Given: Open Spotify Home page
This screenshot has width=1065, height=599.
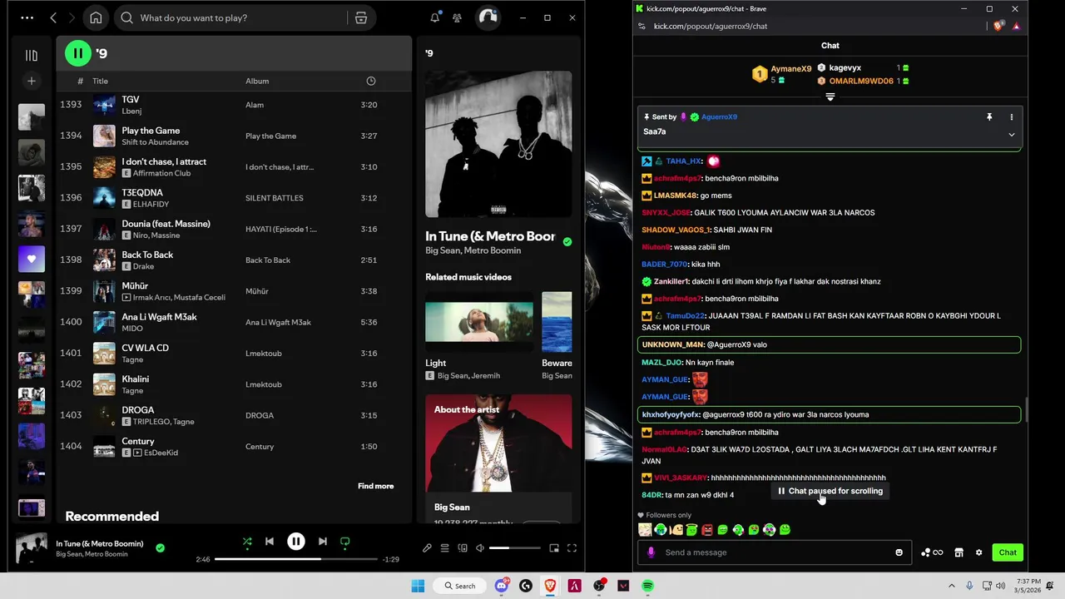Looking at the screenshot, I should click(96, 17).
